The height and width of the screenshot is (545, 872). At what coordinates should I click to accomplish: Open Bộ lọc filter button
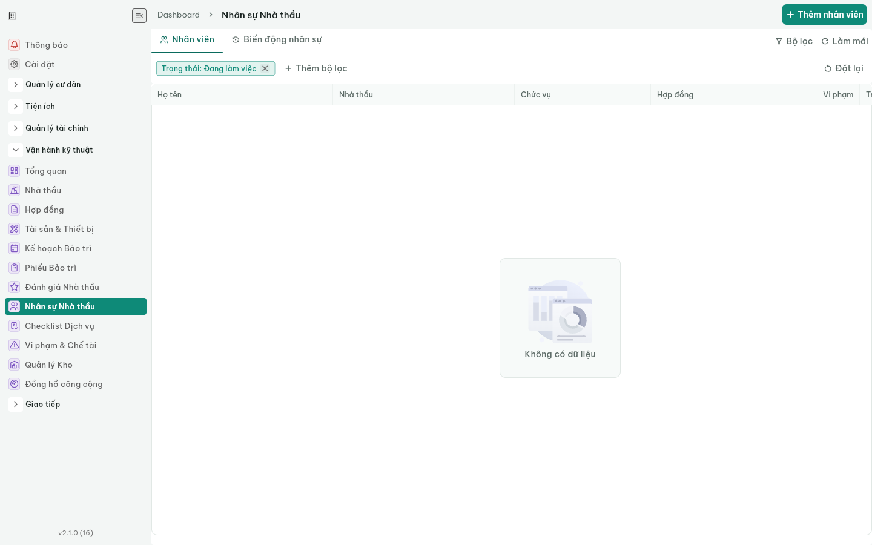[794, 41]
